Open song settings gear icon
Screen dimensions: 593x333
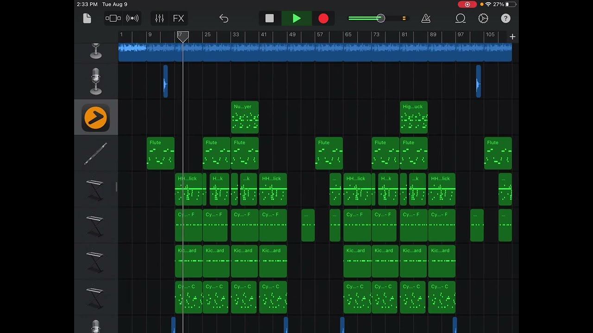(x=483, y=18)
